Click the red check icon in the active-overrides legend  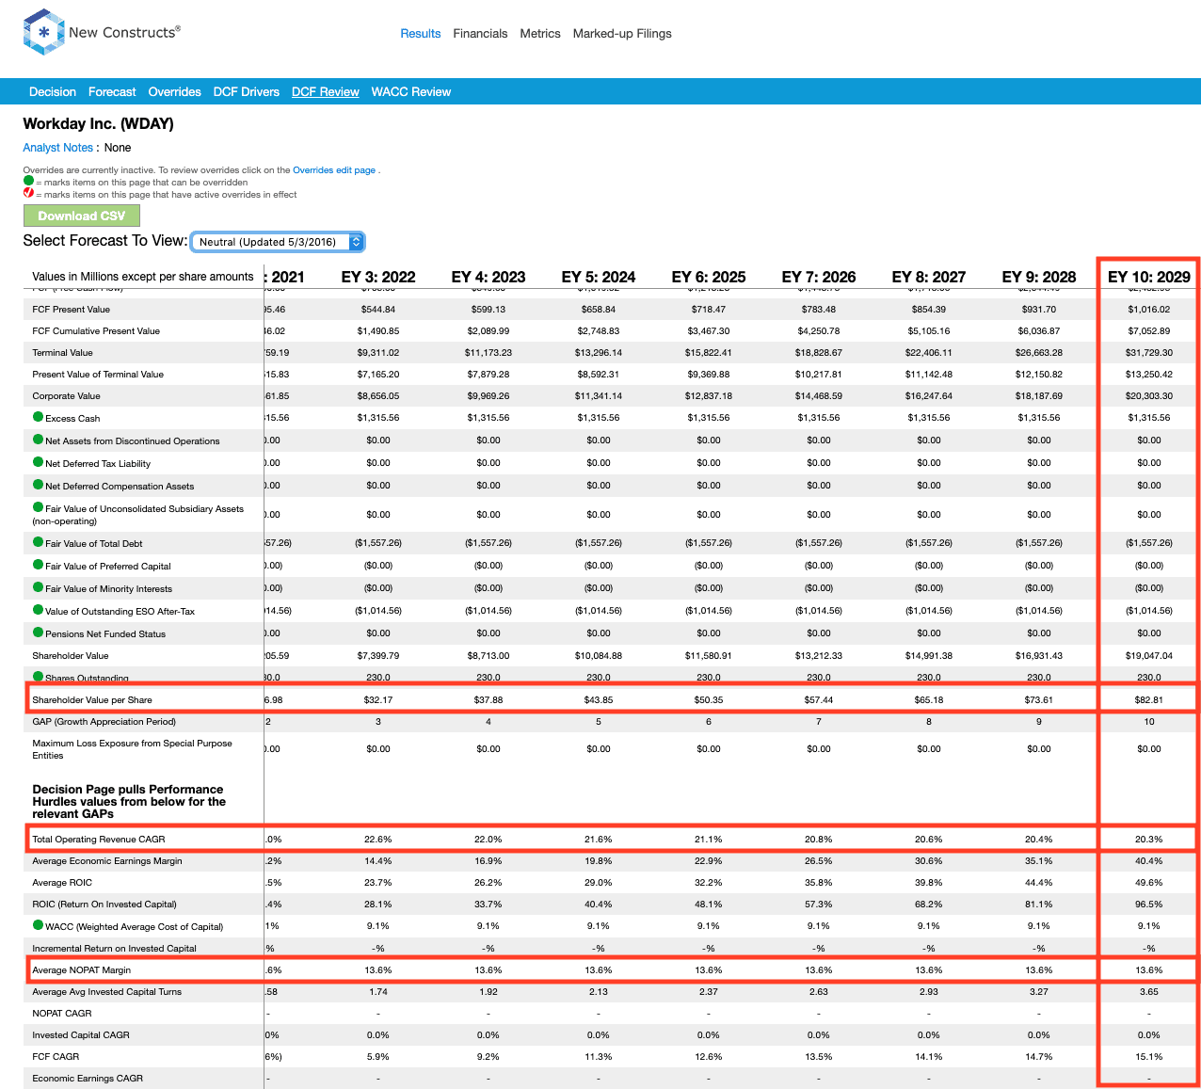[28, 193]
